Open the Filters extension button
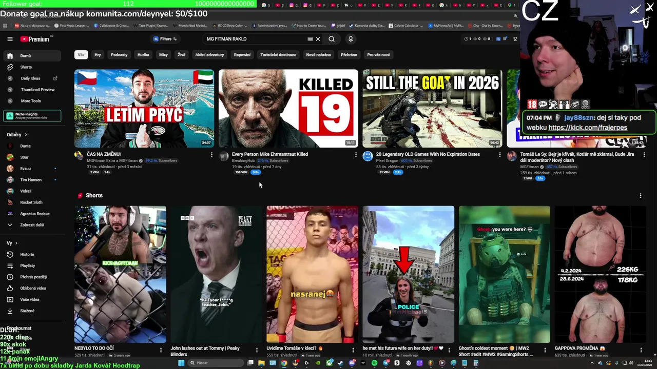Viewport: 657px width, 369px height. coord(165,39)
